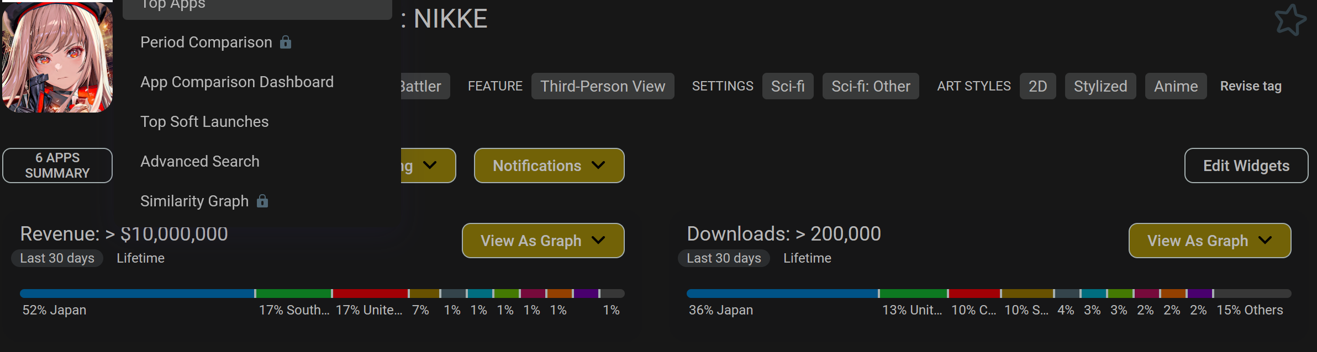Image resolution: width=1317 pixels, height=352 pixels.
Task: Click the lock icon beside Similarity Graph
Action: click(x=262, y=201)
